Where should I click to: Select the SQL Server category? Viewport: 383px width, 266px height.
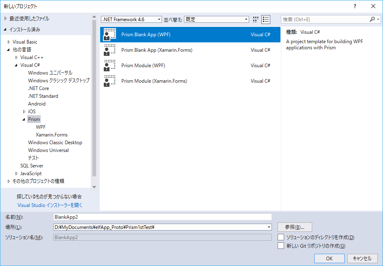tap(32, 166)
